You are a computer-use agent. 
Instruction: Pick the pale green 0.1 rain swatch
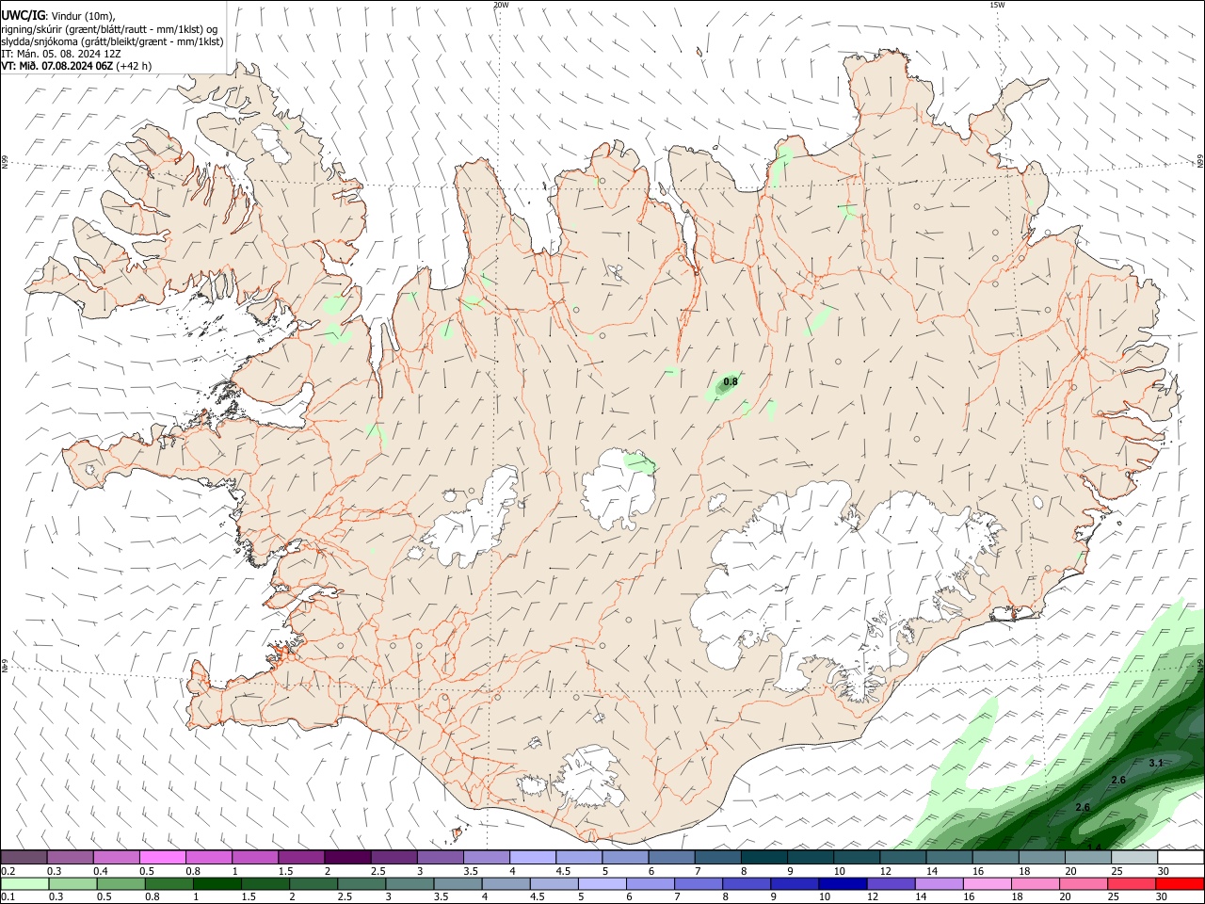tap(24, 883)
